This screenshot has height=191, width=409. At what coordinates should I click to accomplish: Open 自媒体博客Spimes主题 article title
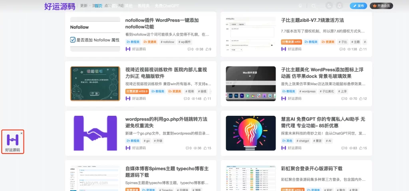coord(167,172)
